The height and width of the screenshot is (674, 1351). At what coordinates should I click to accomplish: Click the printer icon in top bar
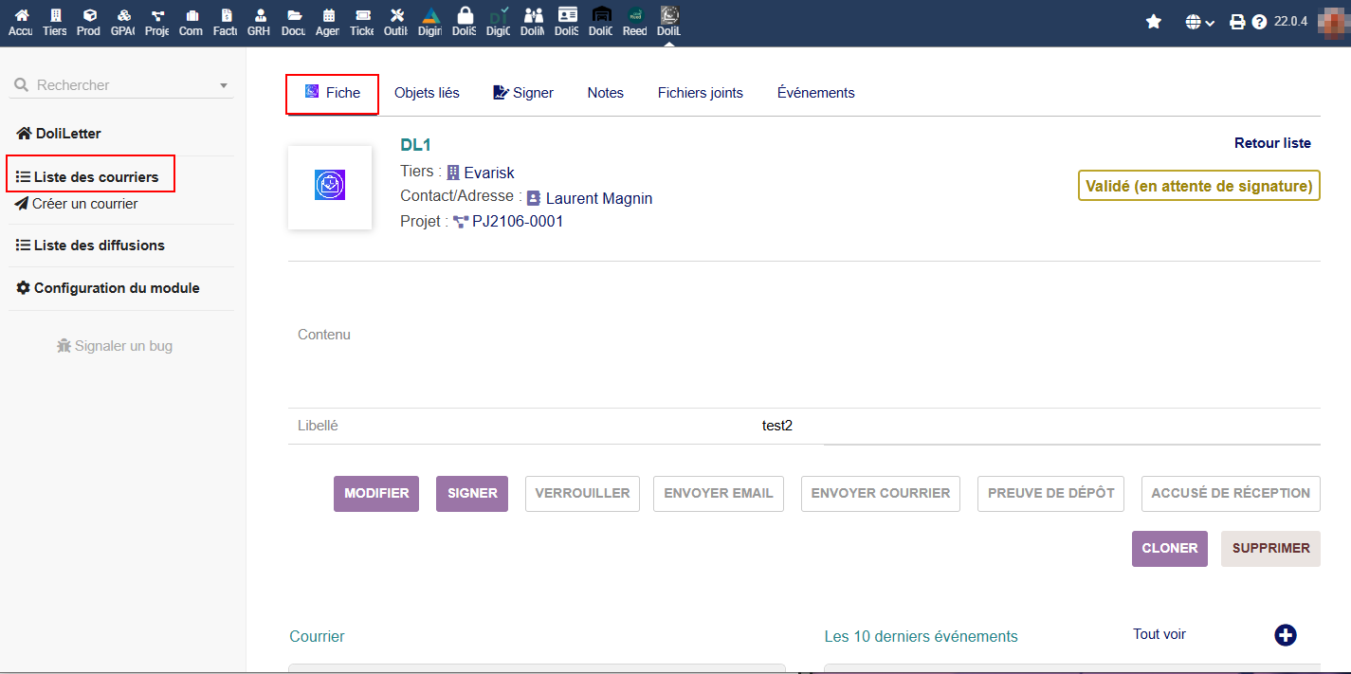point(1237,22)
